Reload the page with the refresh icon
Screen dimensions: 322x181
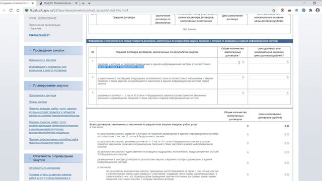[11, 10]
